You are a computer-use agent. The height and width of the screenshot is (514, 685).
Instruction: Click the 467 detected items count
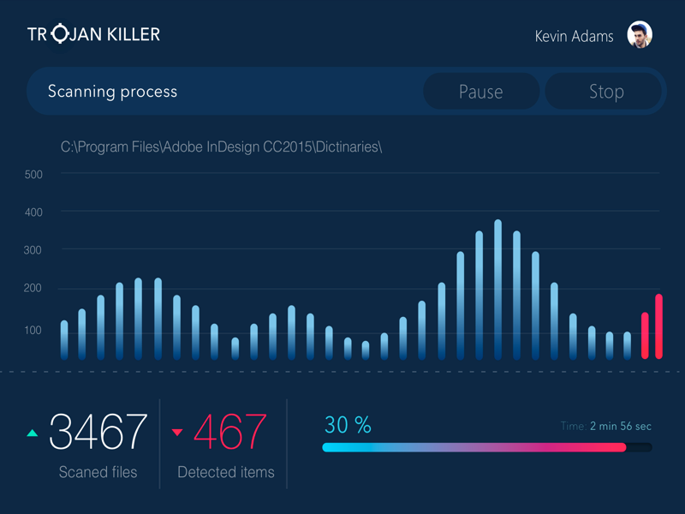[230, 433]
